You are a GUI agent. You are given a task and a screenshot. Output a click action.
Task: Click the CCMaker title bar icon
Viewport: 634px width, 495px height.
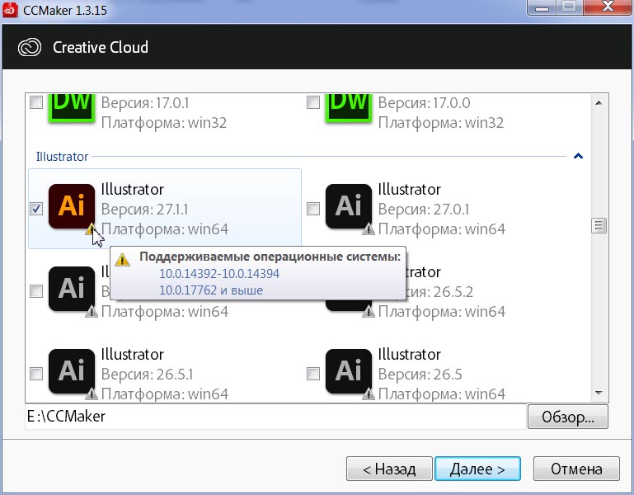point(10,10)
